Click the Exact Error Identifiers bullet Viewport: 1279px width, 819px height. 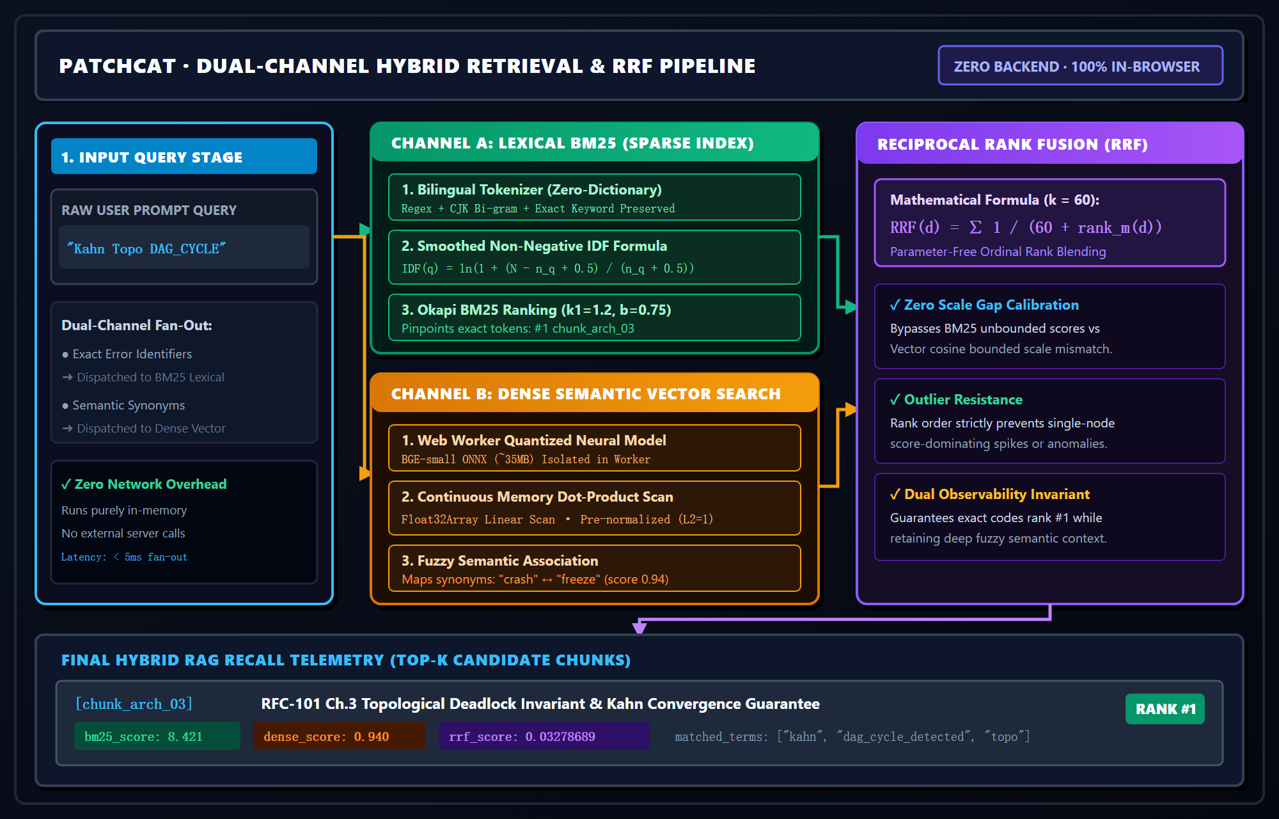point(127,354)
